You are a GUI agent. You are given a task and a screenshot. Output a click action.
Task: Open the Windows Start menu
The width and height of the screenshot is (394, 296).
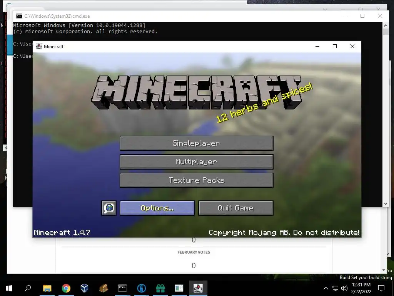click(x=9, y=288)
